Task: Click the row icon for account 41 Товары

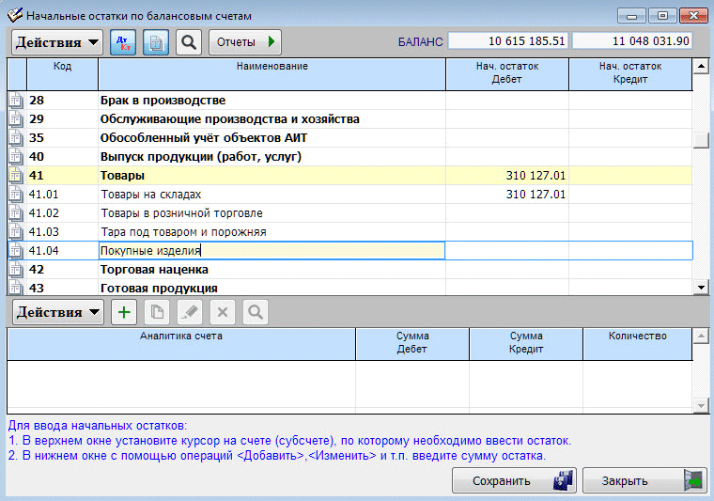Action: [16, 176]
